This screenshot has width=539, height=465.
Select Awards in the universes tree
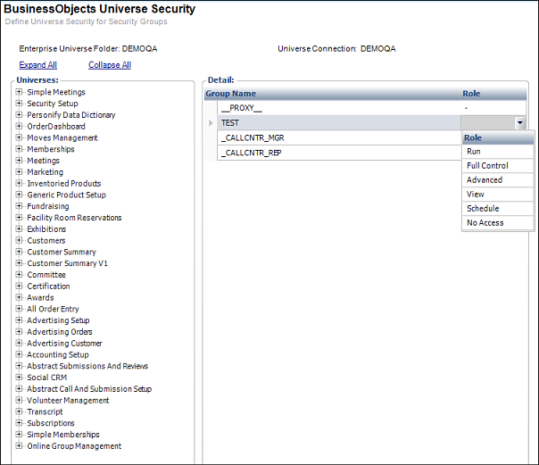[40, 297]
